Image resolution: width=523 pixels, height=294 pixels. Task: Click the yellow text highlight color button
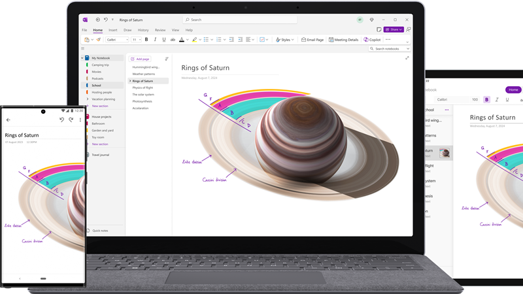[195, 40]
